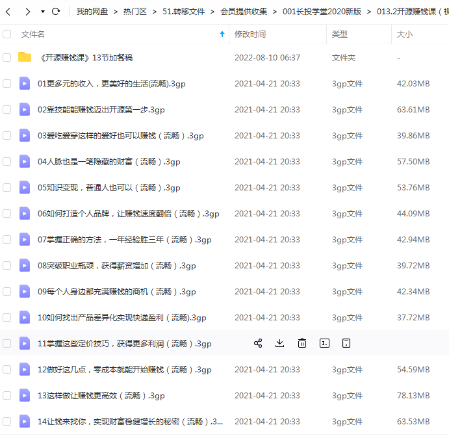This screenshot has width=449, height=438.
Task: Sort by 文件名 column header
Action: pos(33,34)
